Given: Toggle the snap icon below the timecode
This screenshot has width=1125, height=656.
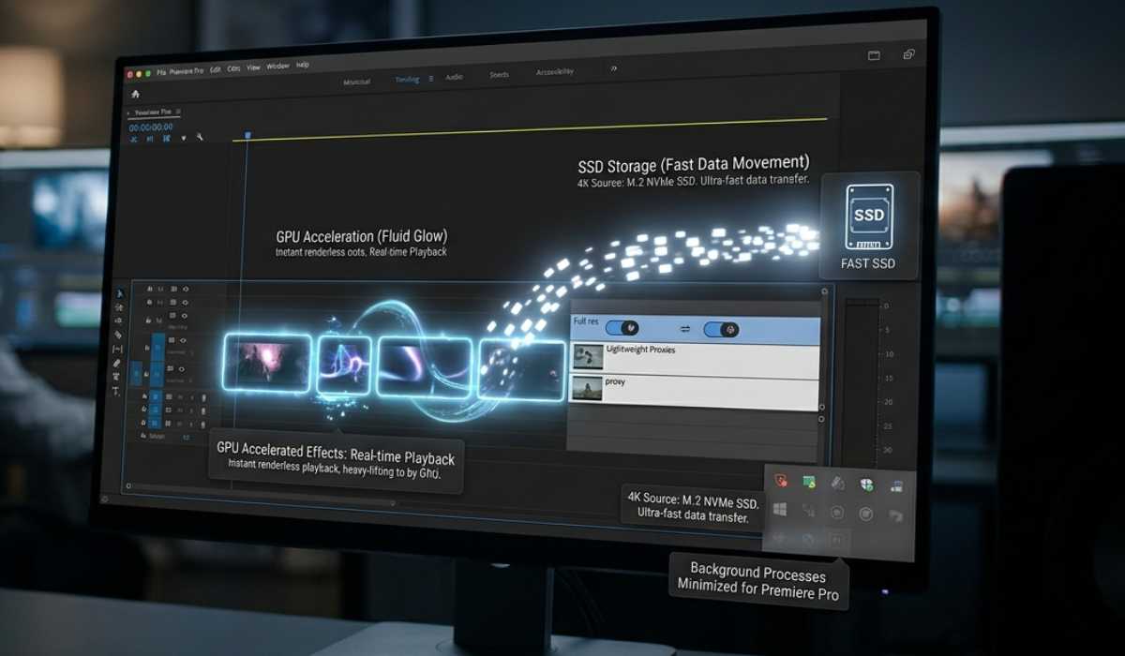Looking at the screenshot, I should tap(150, 139).
